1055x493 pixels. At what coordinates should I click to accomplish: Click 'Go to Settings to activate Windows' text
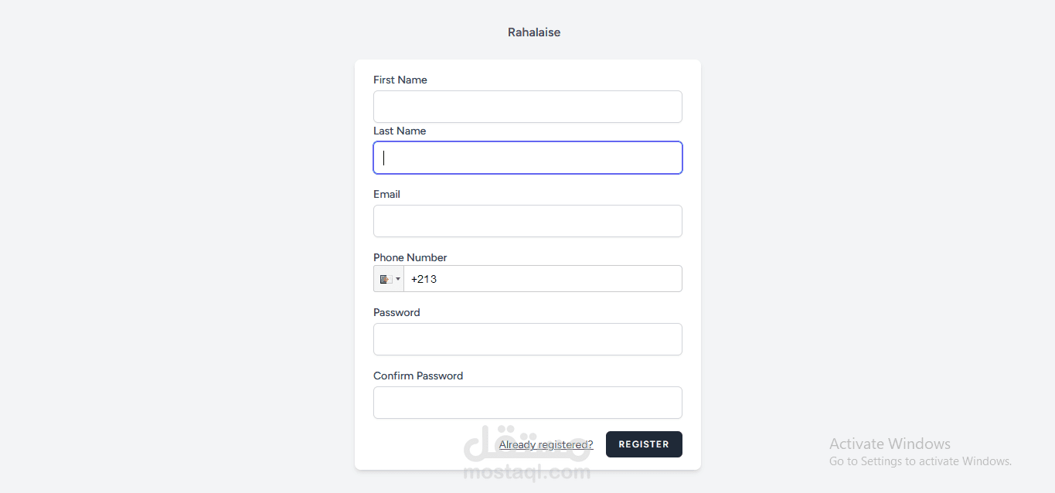[x=920, y=461]
